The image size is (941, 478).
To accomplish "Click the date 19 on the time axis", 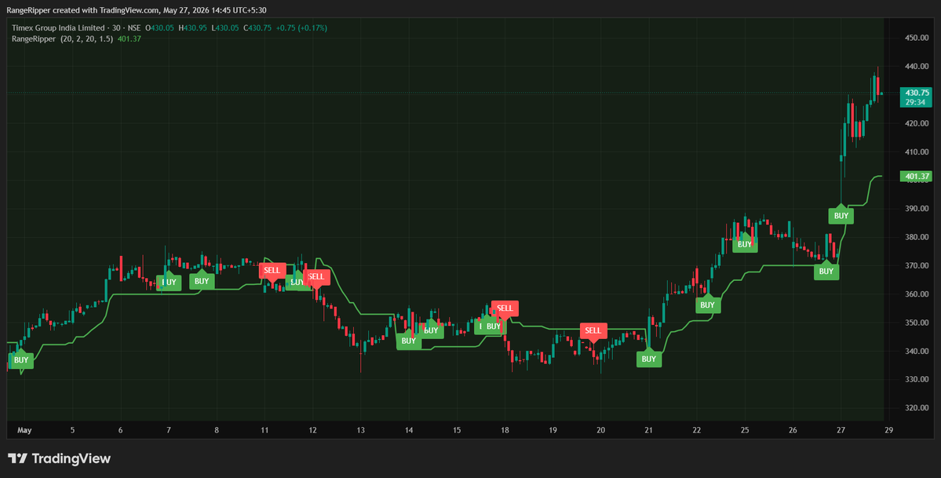I will point(553,431).
